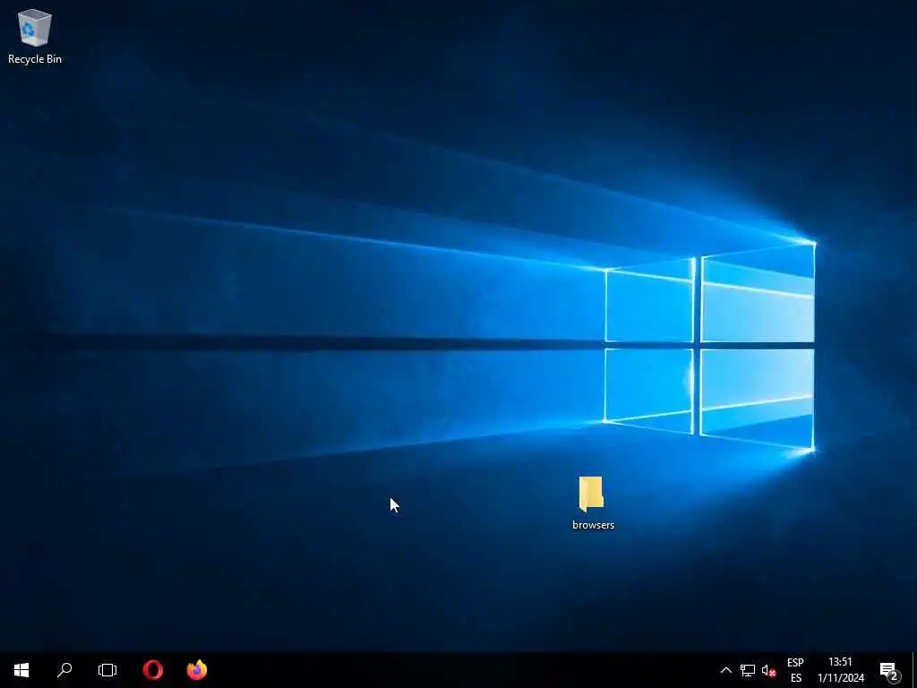Click the Show desktop strip

click(x=914, y=670)
